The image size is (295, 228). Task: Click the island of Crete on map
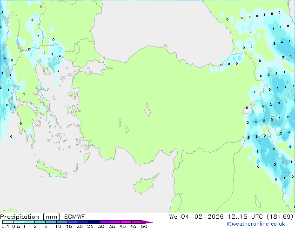[x=52, y=169]
